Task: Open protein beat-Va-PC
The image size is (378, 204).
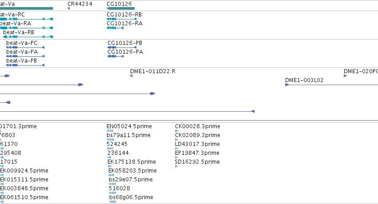Action: click(22, 43)
